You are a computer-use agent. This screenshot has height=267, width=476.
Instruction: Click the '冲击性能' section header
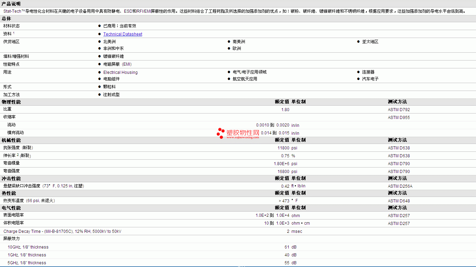(11, 178)
